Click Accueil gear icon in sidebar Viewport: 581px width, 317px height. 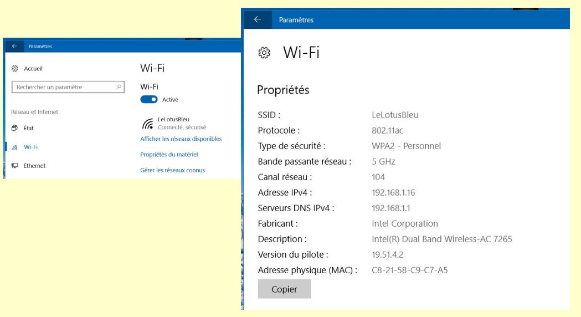click(15, 69)
